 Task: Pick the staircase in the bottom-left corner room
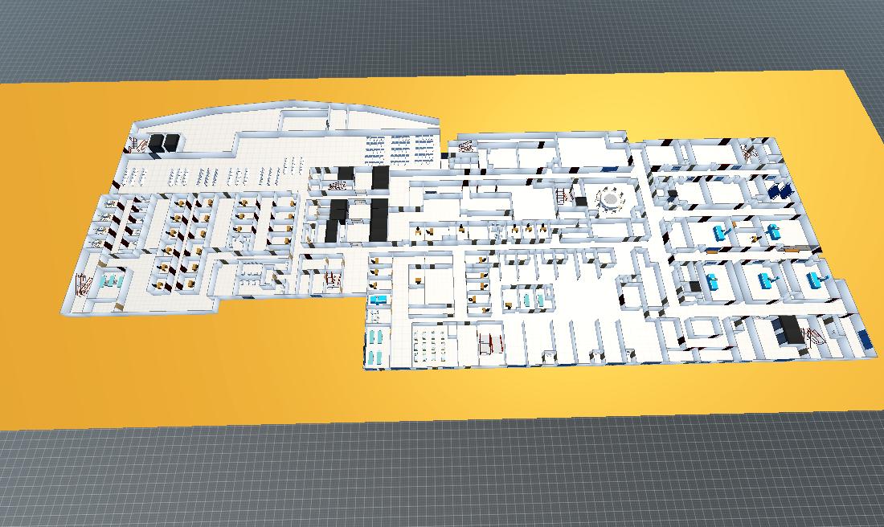click(x=83, y=285)
